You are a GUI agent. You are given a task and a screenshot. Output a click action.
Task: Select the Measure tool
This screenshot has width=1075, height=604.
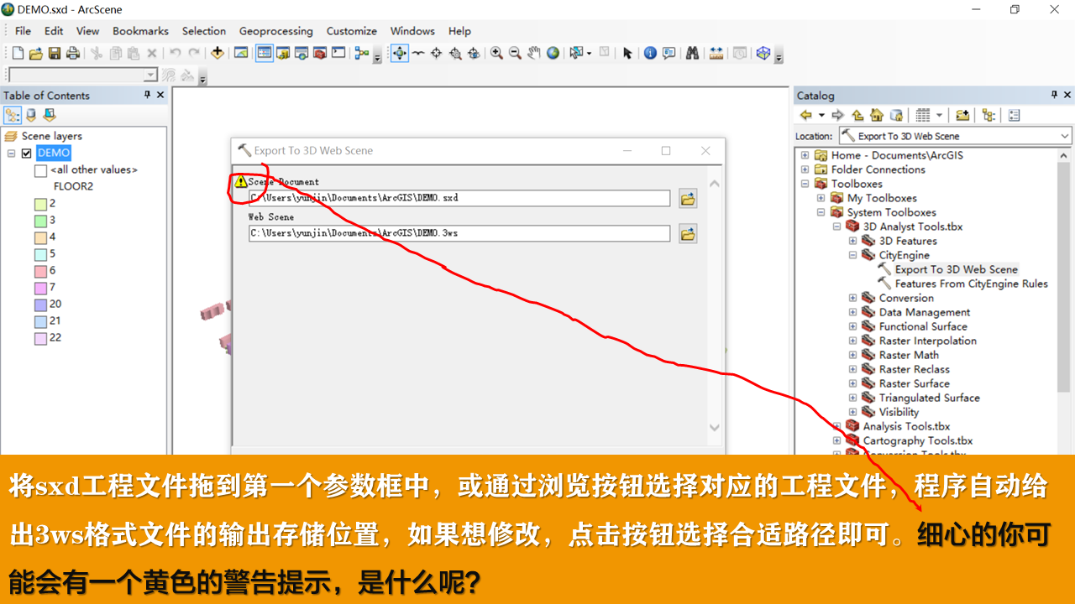click(716, 53)
